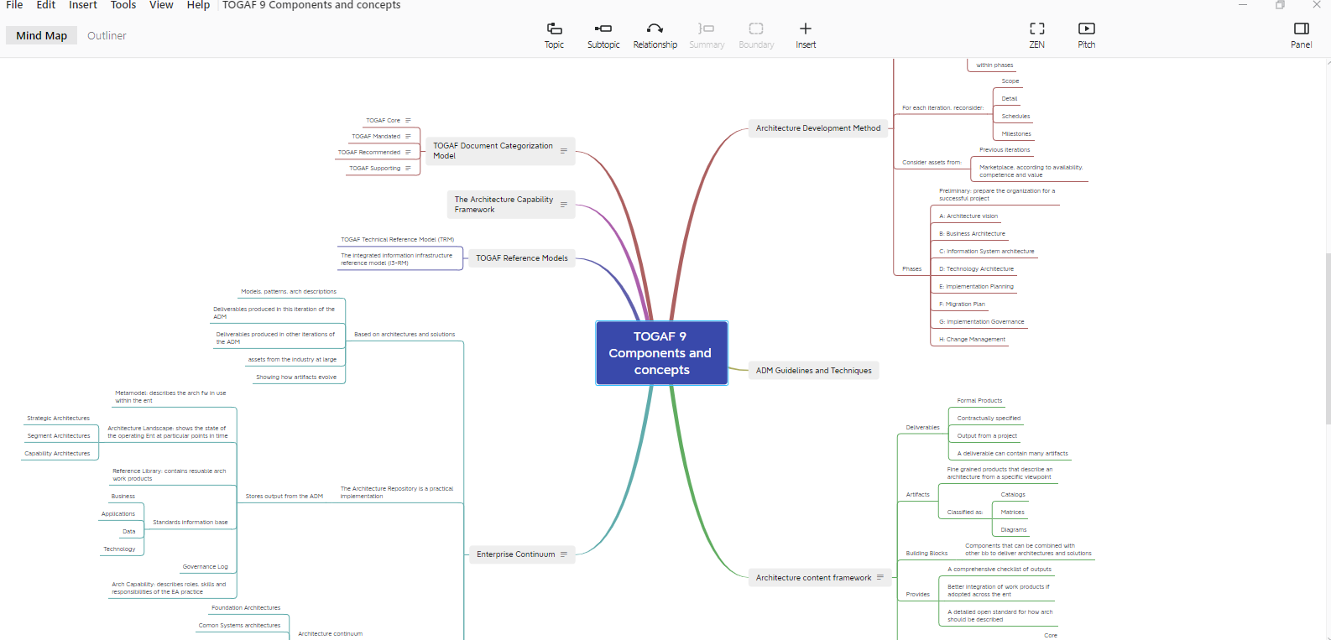This screenshot has height=640, width=1331.
Task: Select 'TOGAF Technical Reference Model (TRM)' subtopic
Action: point(397,240)
